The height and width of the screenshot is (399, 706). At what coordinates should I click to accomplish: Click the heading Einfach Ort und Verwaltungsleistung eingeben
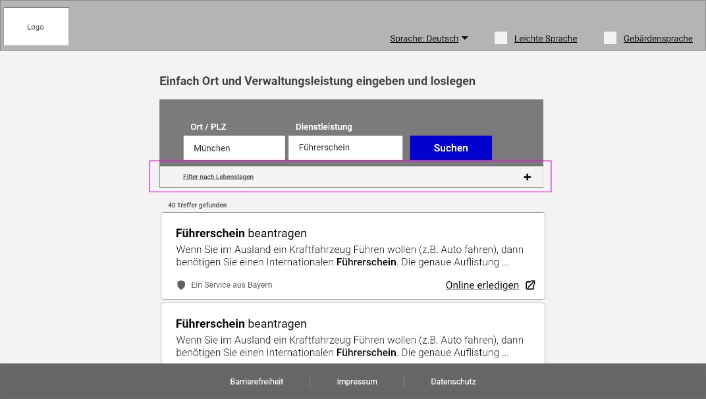[317, 81]
